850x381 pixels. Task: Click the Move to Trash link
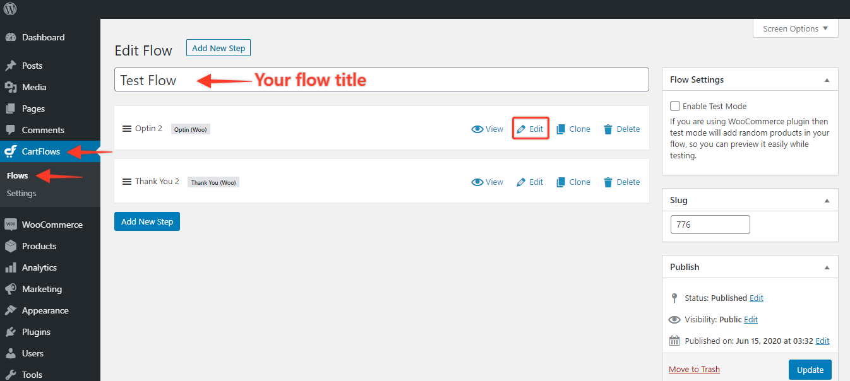click(x=694, y=370)
